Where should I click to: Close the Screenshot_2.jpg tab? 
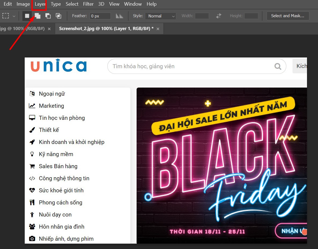coord(158,29)
